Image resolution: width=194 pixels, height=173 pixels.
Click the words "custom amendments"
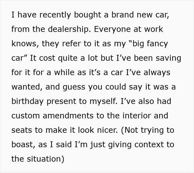[52, 116]
